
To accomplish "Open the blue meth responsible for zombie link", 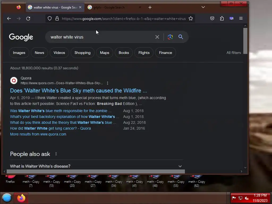I will coord(61,111).
